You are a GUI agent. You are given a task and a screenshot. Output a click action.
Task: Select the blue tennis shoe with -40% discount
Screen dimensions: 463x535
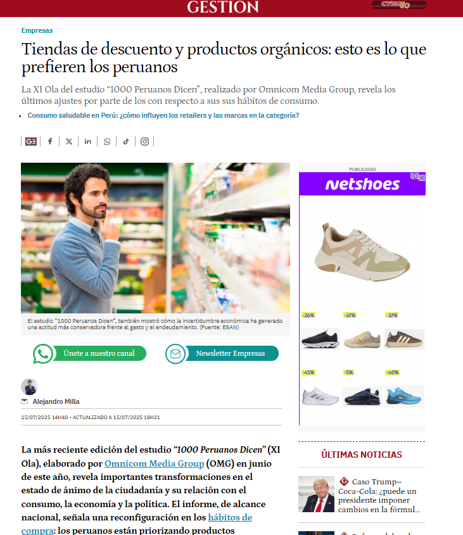[404, 396]
